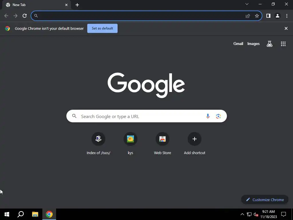Click the forward navigation arrow

click(15, 16)
